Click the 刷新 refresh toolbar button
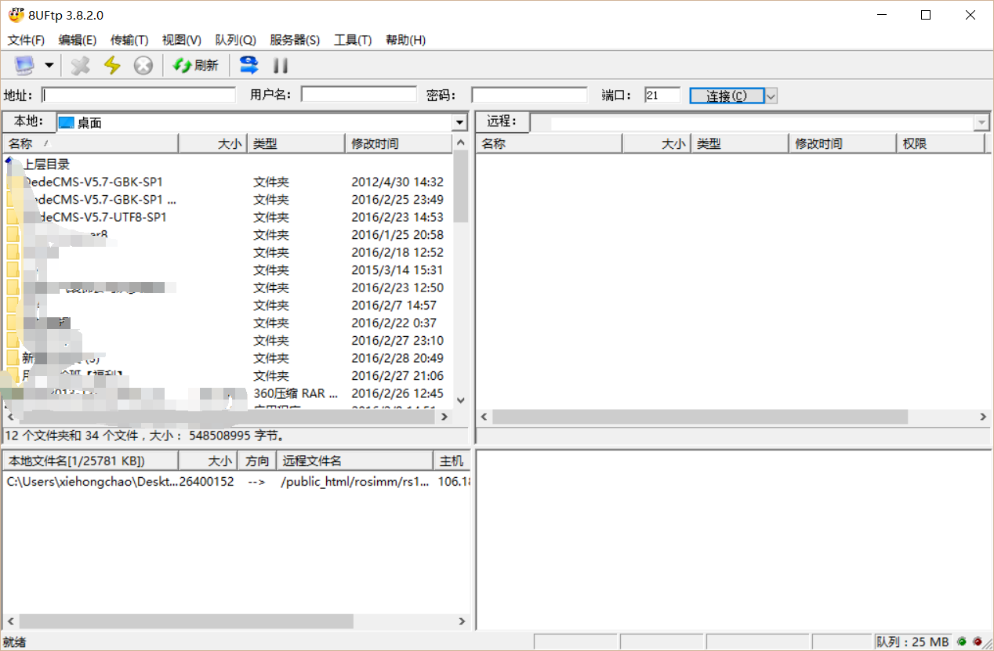The height and width of the screenshot is (651, 994). (x=196, y=65)
